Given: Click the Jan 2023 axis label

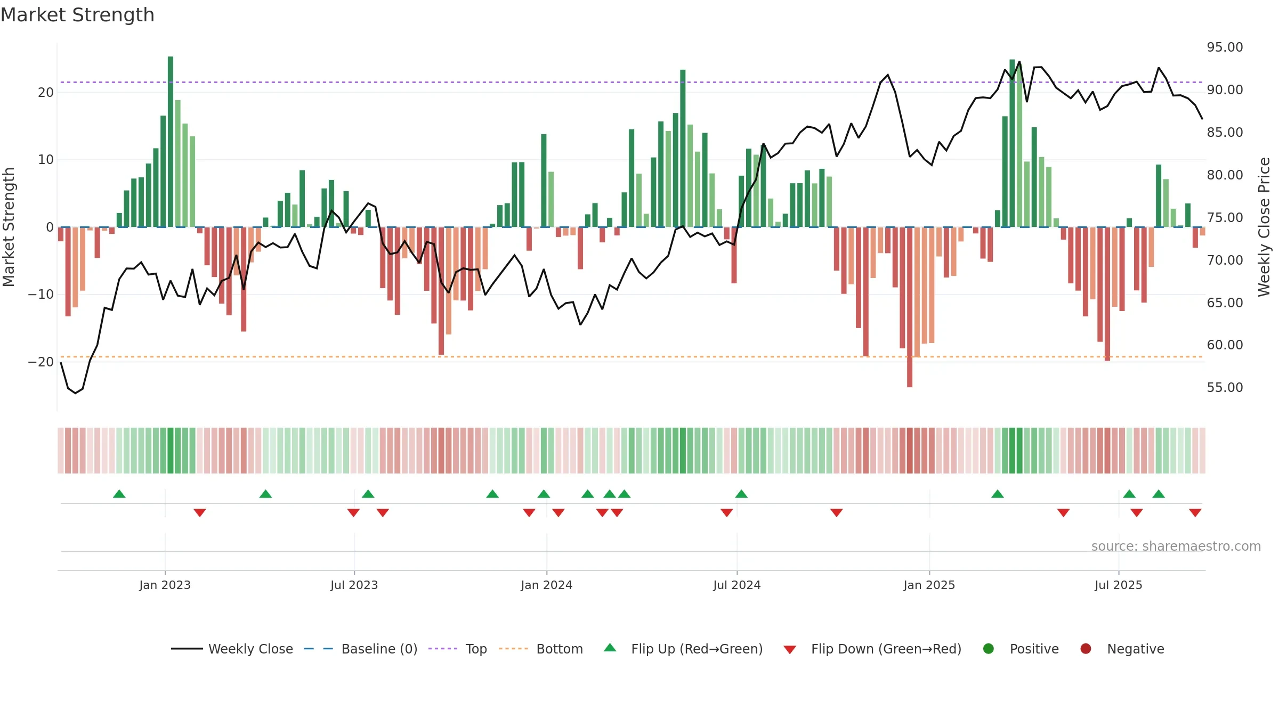Looking at the screenshot, I should [165, 585].
